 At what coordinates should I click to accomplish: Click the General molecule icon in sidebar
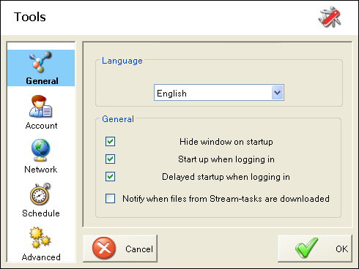(x=40, y=62)
